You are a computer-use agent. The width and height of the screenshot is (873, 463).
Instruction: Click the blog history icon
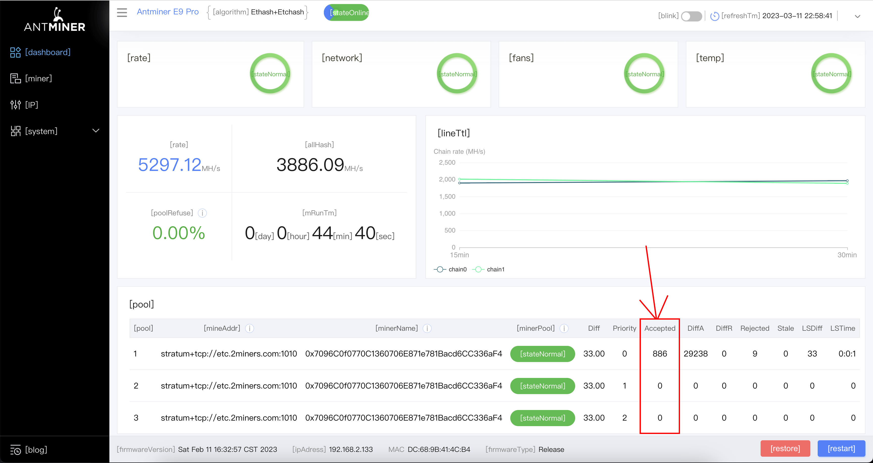click(15, 450)
